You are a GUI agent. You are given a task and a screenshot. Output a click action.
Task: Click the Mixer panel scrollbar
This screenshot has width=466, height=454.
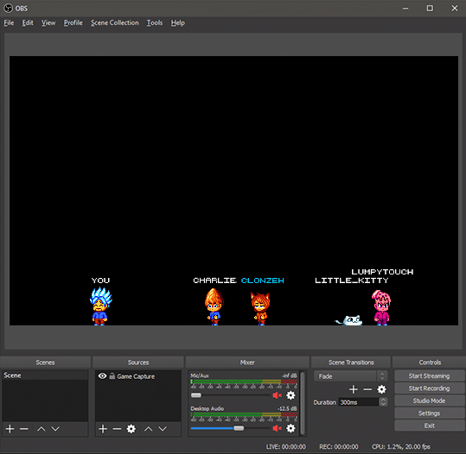tap(303, 403)
